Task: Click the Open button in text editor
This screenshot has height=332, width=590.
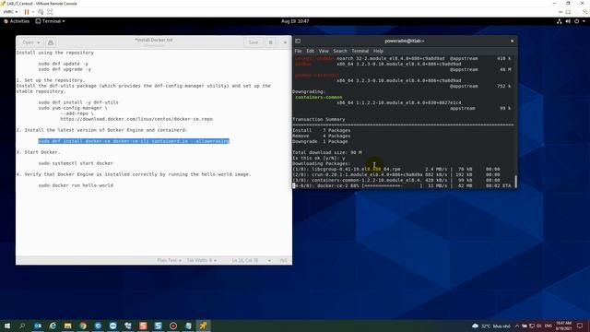Action: 28,42
